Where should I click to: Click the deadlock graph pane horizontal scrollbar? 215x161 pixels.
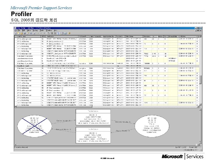pyautogui.click(x=107, y=145)
